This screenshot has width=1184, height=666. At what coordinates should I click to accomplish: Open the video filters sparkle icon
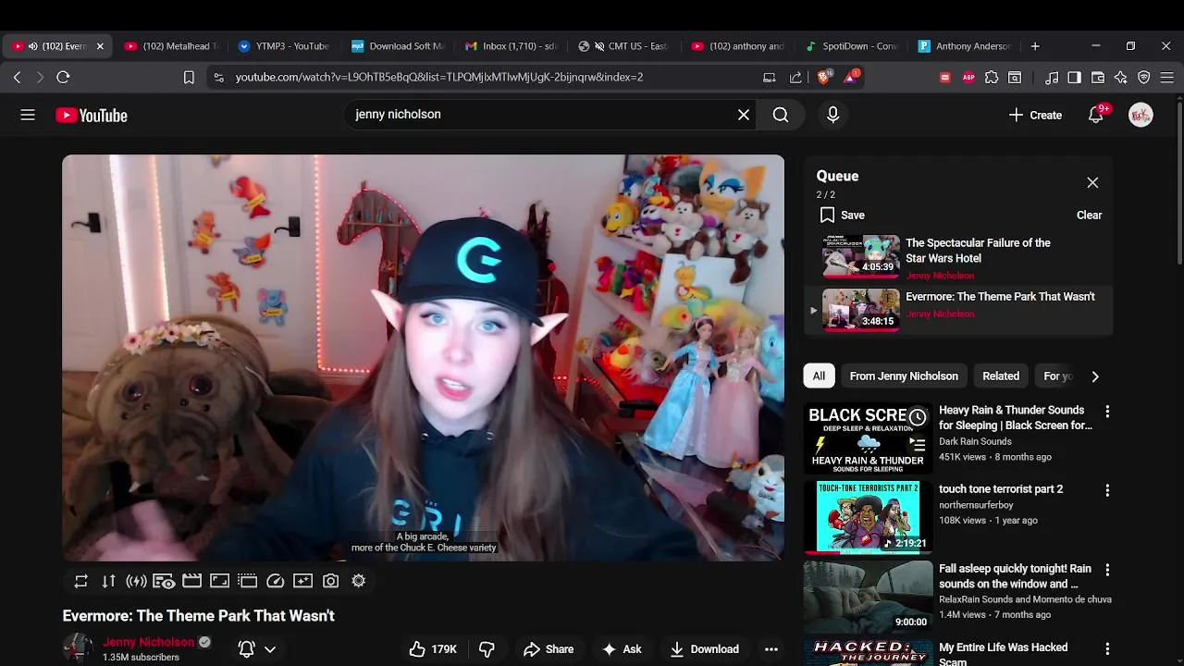(302, 581)
